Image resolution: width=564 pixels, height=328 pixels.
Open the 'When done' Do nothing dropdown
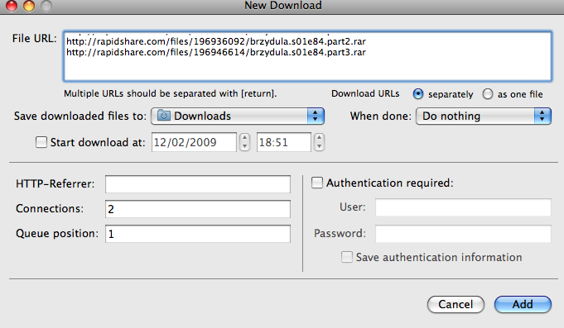[x=484, y=116]
